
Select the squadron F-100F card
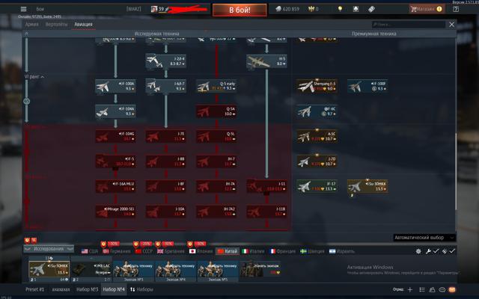(367, 86)
